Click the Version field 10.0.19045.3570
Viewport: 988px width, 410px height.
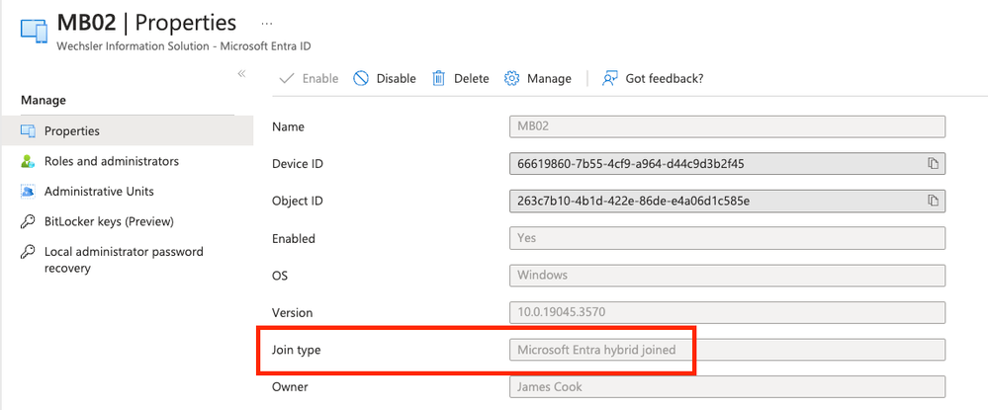pos(727,312)
